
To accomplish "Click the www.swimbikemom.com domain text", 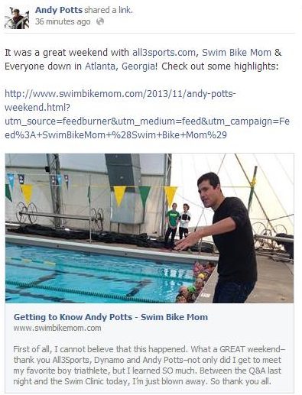I will tap(57, 328).
